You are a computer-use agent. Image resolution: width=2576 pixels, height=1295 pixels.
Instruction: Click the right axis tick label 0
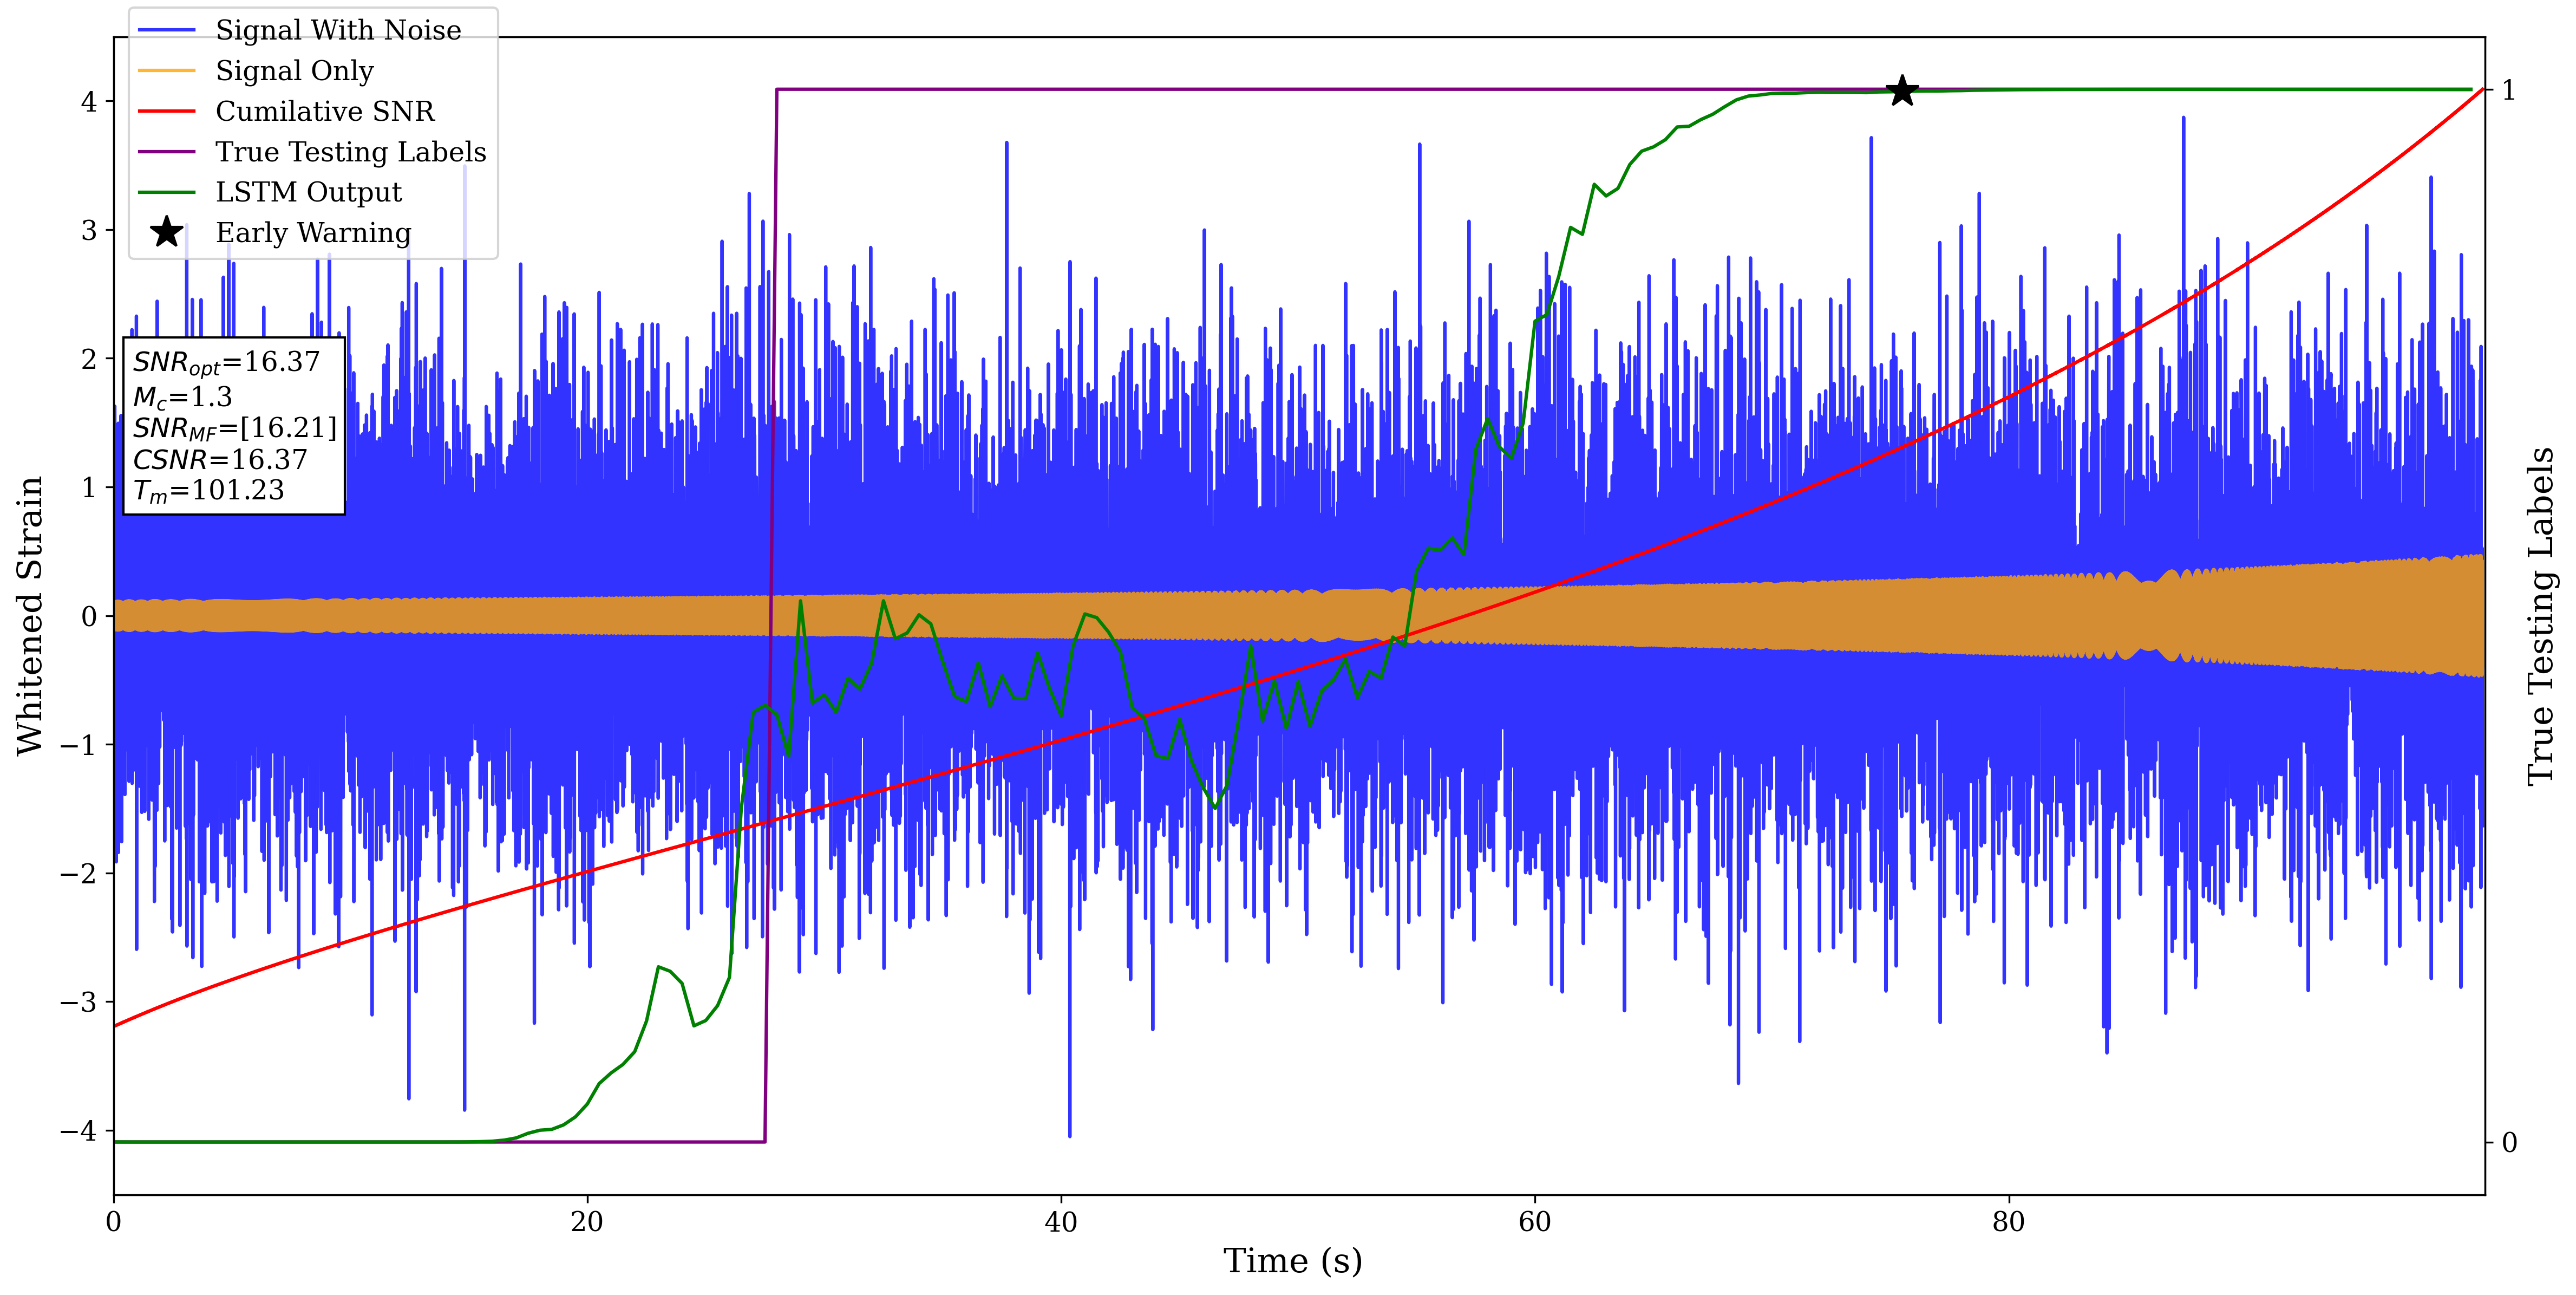pyautogui.click(x=2509, y=1142)
